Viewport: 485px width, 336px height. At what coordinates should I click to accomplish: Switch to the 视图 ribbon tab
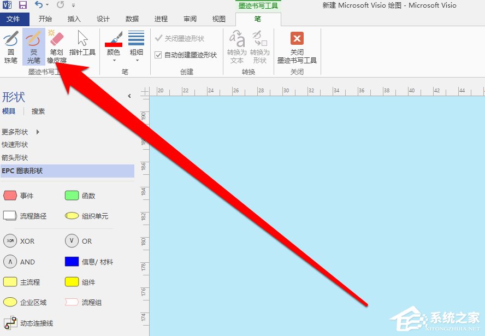(218, 19)
